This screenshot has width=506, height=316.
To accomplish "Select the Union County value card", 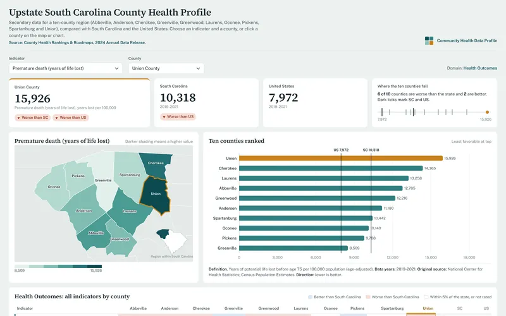I will pos(80,102).
